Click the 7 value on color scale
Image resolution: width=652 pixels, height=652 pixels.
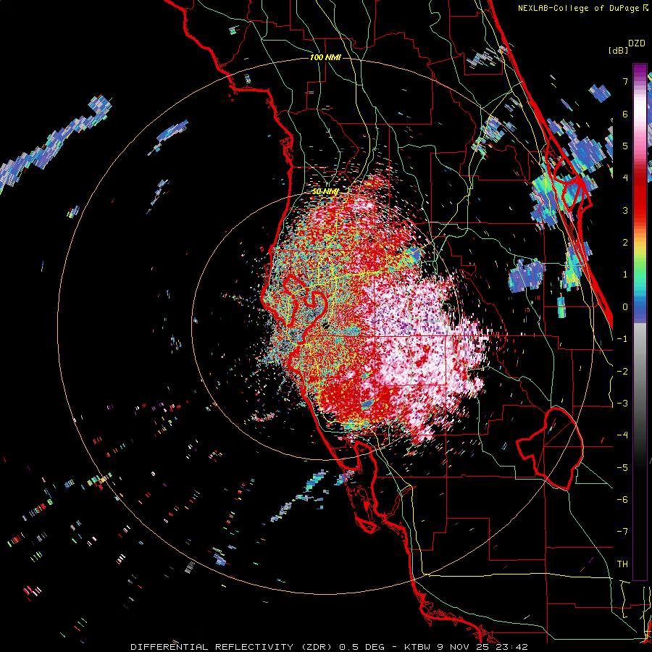click(x=625, y=81)
